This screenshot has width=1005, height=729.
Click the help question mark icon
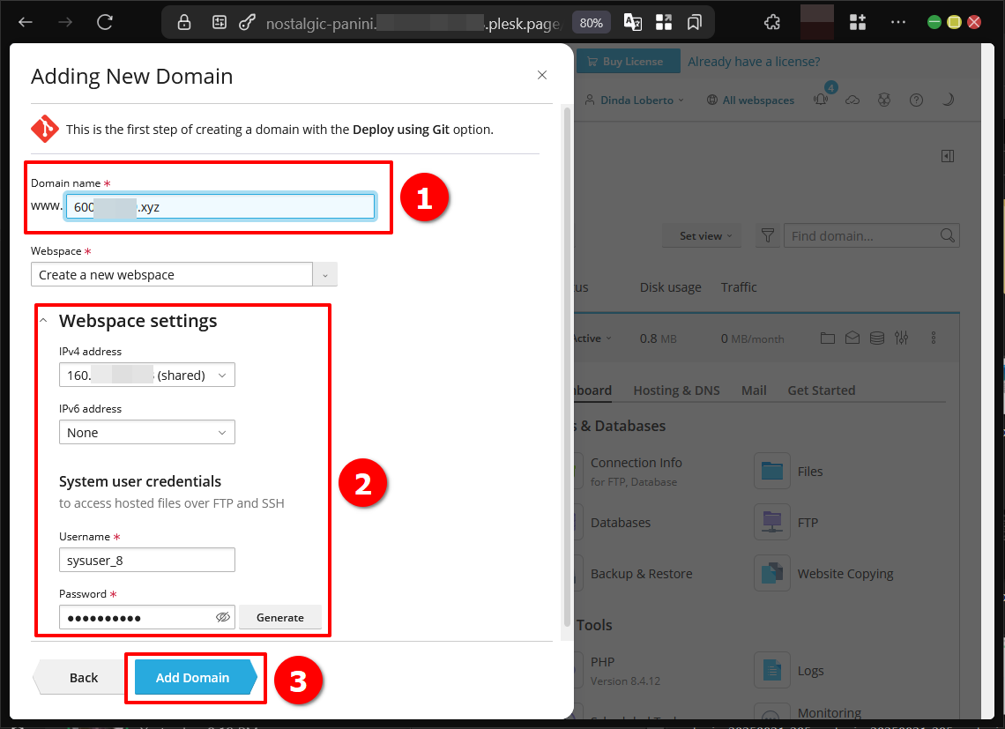pos(916,100)
